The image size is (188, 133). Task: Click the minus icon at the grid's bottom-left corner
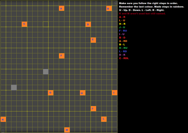[x=3, y=131]
